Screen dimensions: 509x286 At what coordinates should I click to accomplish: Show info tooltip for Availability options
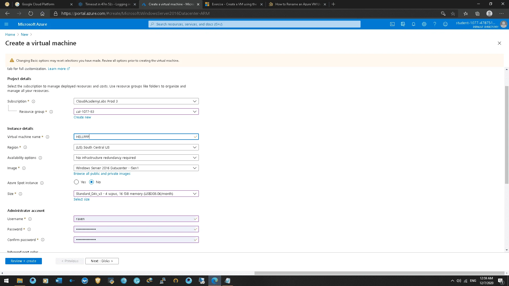pyautogui.click(x=40, y=158)
